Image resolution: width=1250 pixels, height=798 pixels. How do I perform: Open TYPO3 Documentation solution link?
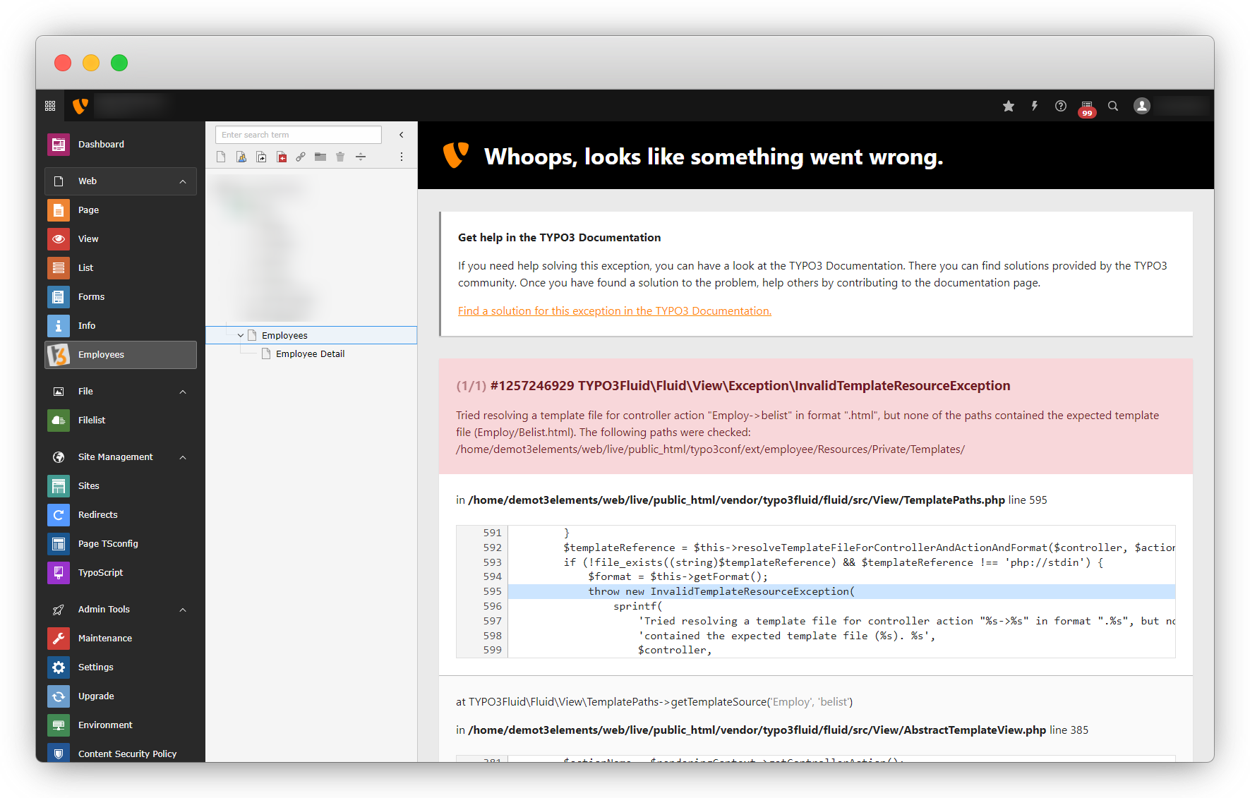point(614,311)
